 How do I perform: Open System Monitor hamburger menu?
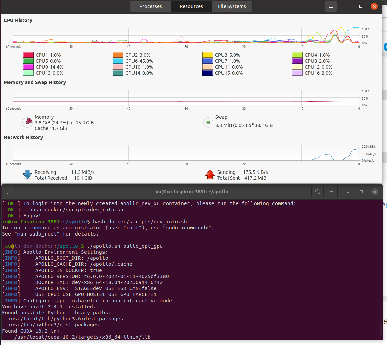click(x=331, y=6)
